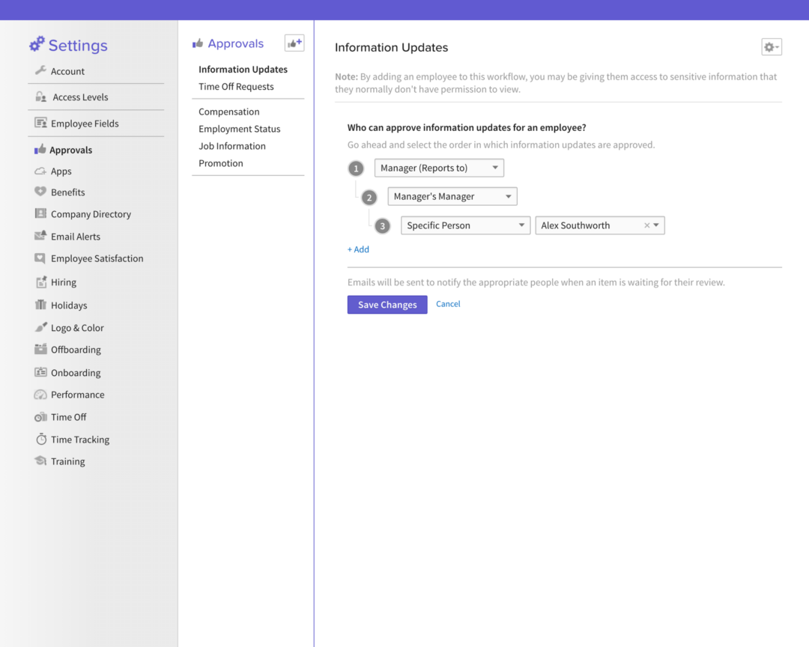Click the Time Tracking stopwatch icon

click(x=40, y=440)
